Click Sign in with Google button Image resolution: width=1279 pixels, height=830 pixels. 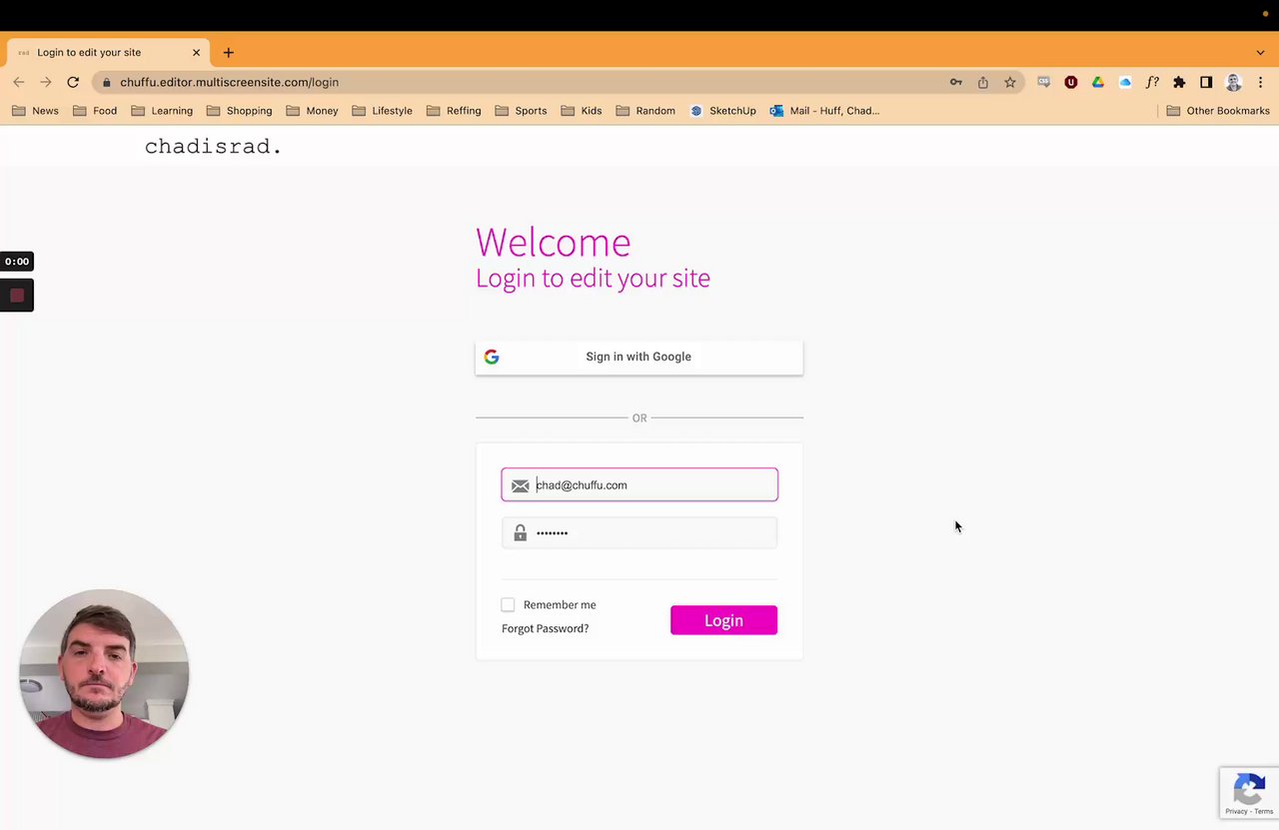click(x=639, y=357)
